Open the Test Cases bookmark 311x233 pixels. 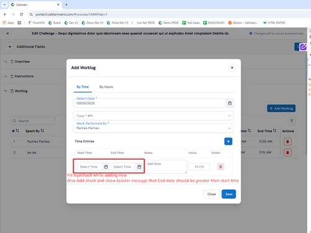pyautogui.click(x=191, y=23)
